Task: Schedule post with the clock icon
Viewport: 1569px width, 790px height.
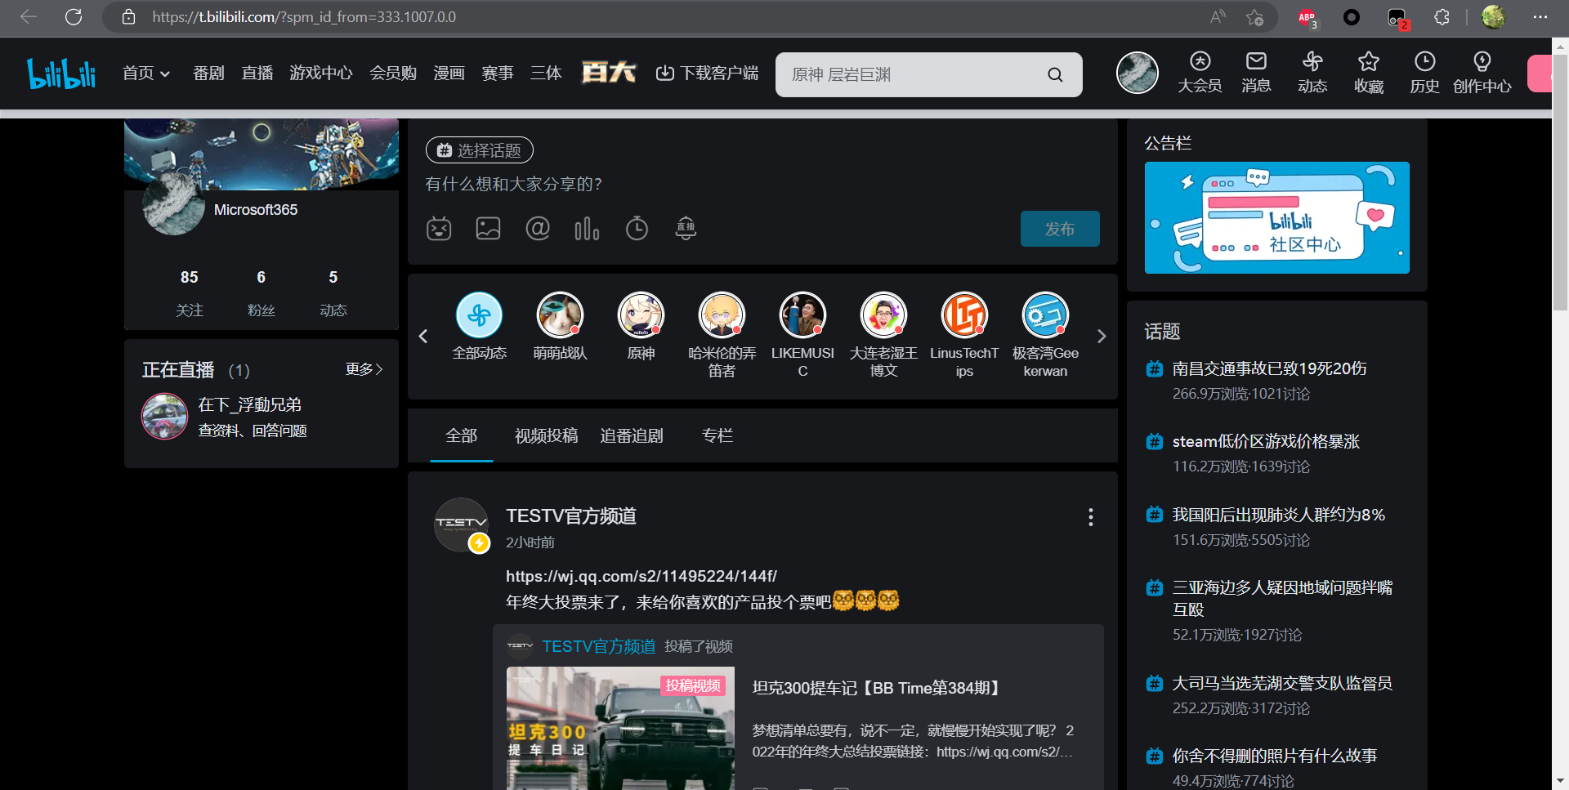Action: click(637, 229)
